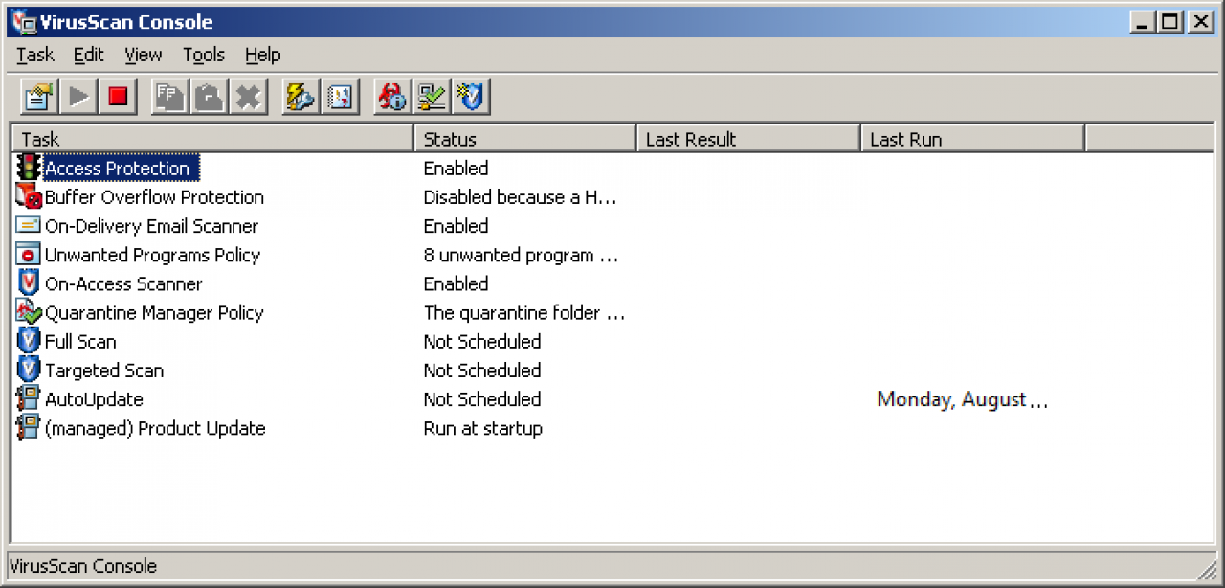
Task: Click the Quarantine Manager Policy icon
Action: [29, 312]
